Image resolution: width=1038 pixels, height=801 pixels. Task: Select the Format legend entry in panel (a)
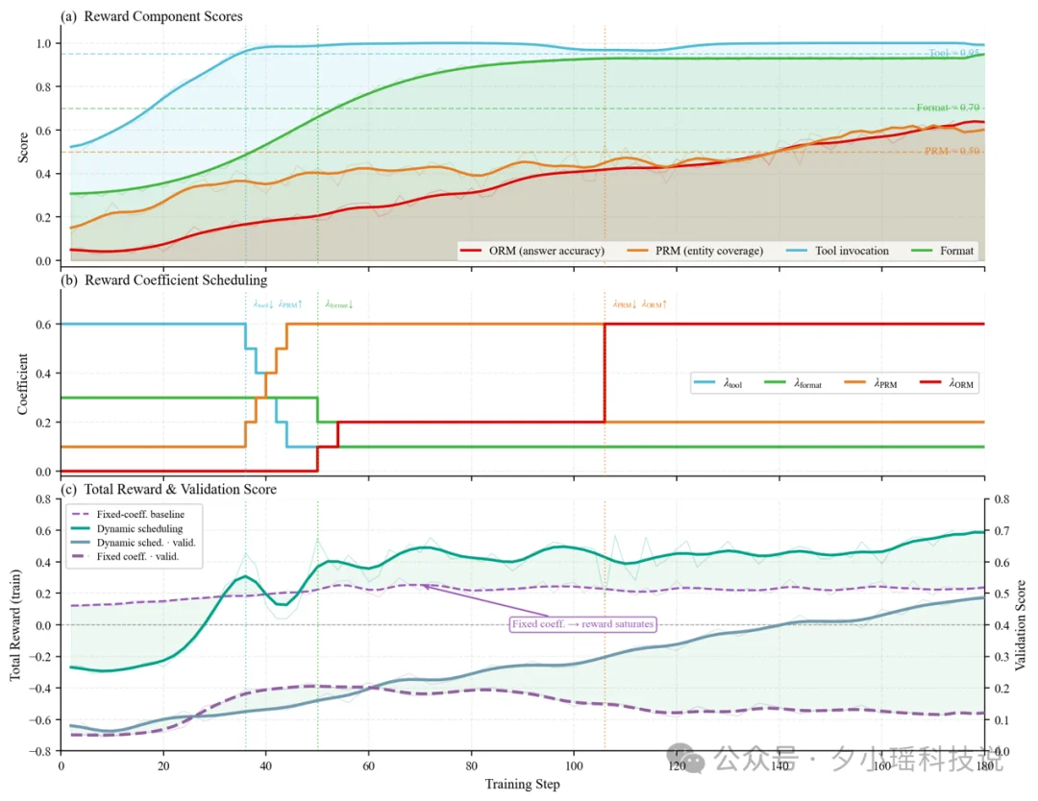[951, 251]
